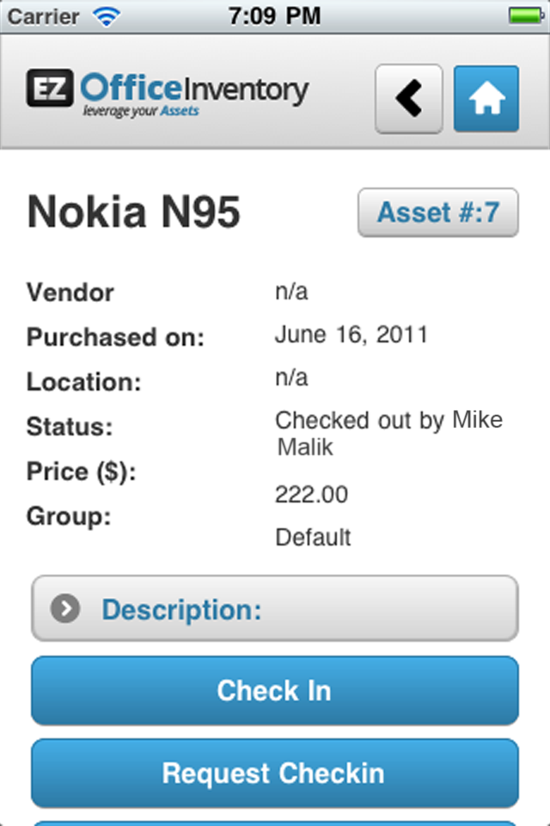Click the Default group value

click(313, 538)
